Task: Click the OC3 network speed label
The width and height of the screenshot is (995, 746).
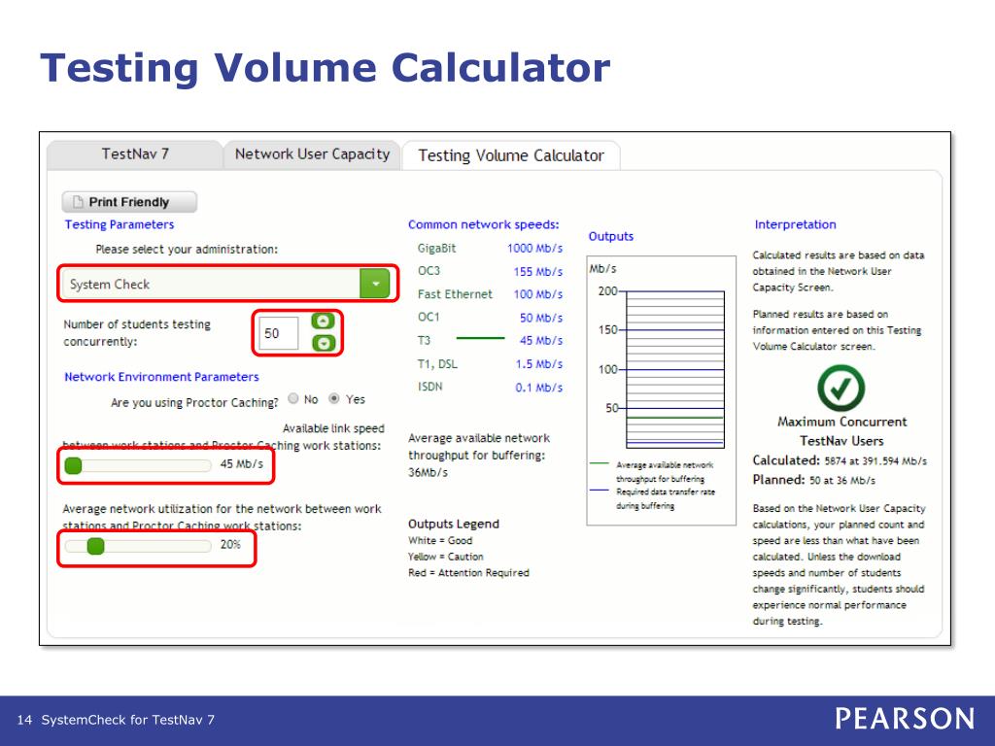Action: pyautogui.click(x=429, y=271)
